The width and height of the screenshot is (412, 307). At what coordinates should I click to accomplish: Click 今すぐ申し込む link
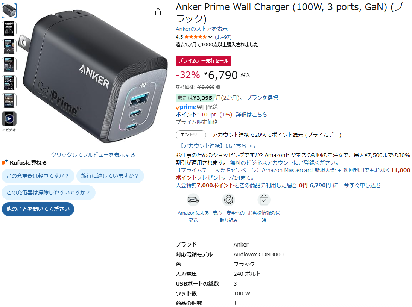pyautogui.click(x=362, y=185)
